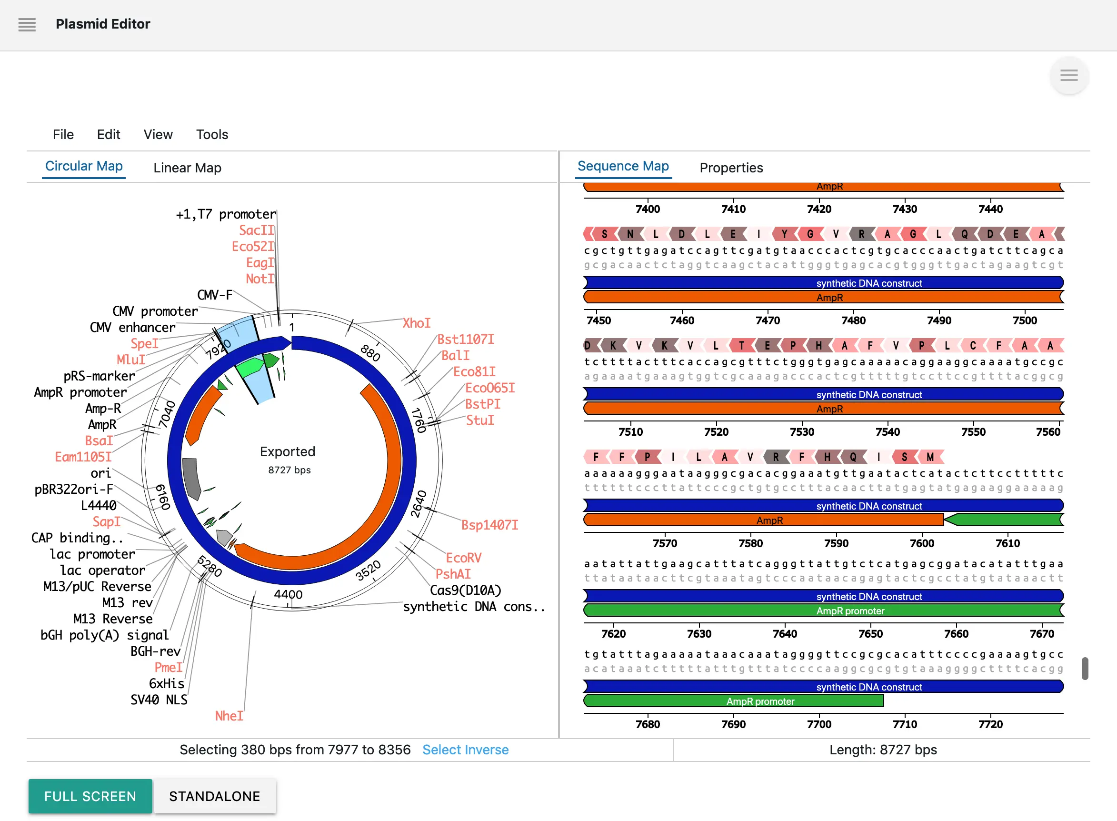Click the lac promoter label
Image resolution: width=1117 pixels, height=821 pixels.
(x=92, y=554)
